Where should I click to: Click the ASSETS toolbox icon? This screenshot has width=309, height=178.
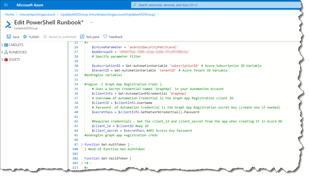6,60
